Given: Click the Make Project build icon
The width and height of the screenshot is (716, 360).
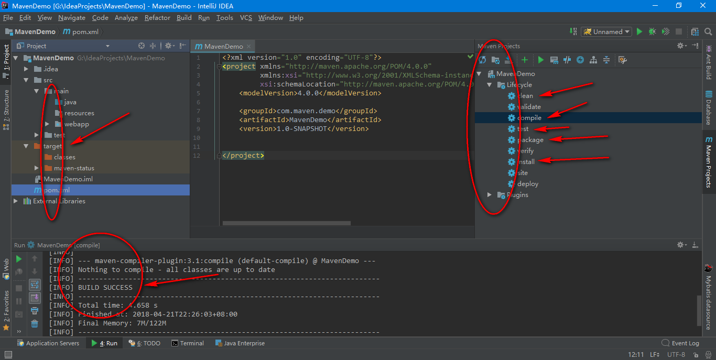Looking at the screenshot, I should tap(573, 31).
